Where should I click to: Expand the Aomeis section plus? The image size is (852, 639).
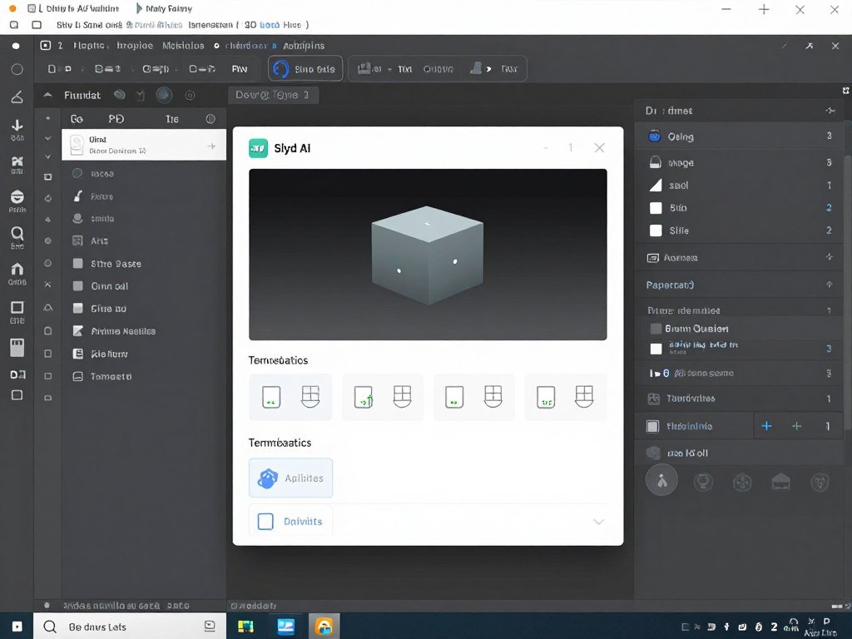830,257
